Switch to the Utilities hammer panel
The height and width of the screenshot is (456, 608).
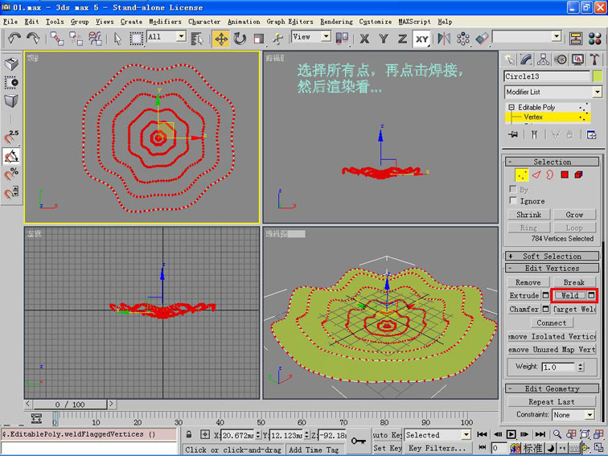pyautogui.click(x=594, y=60)
